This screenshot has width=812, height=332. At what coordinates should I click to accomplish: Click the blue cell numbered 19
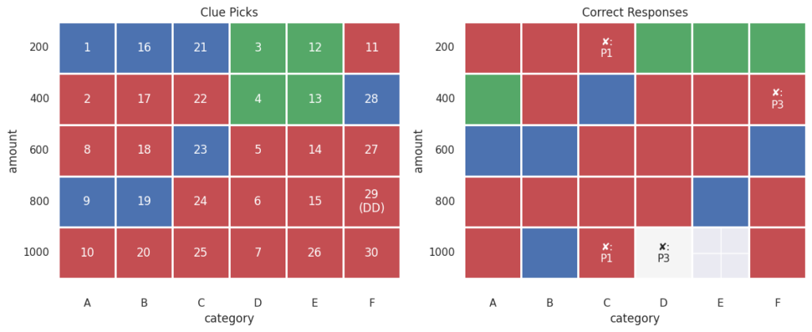pos(144,201)
